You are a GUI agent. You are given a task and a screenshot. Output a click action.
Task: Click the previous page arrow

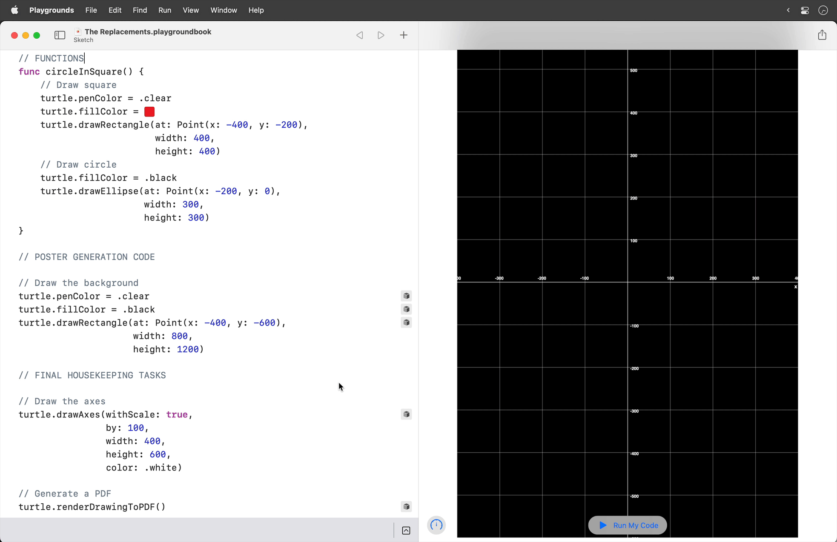pyautogui.click(x=360, y=35)
